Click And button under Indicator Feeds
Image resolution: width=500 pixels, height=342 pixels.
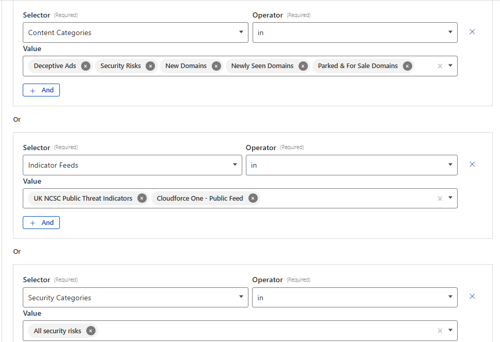[41, 223]
